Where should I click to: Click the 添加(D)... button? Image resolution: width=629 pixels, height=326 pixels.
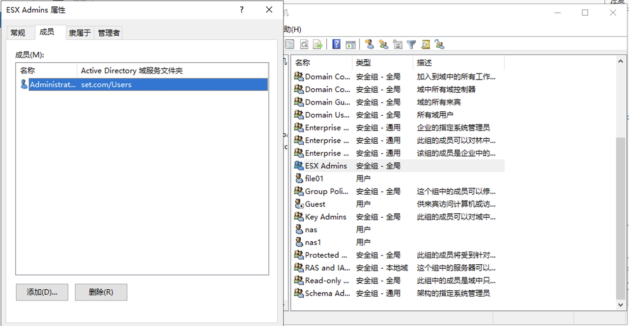pyautogui.click(x=42, y=292)
